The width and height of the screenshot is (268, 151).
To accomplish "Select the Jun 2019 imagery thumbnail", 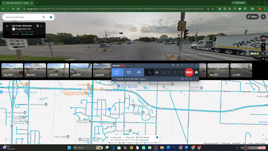I will click(x=81, y=70).
